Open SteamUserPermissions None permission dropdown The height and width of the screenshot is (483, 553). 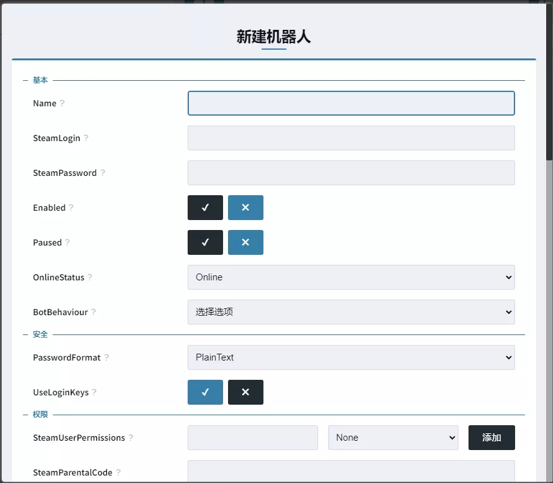point(393,438)
